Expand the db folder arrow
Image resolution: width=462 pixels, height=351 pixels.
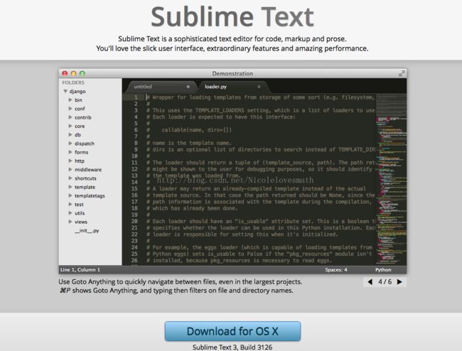point(70,135)
